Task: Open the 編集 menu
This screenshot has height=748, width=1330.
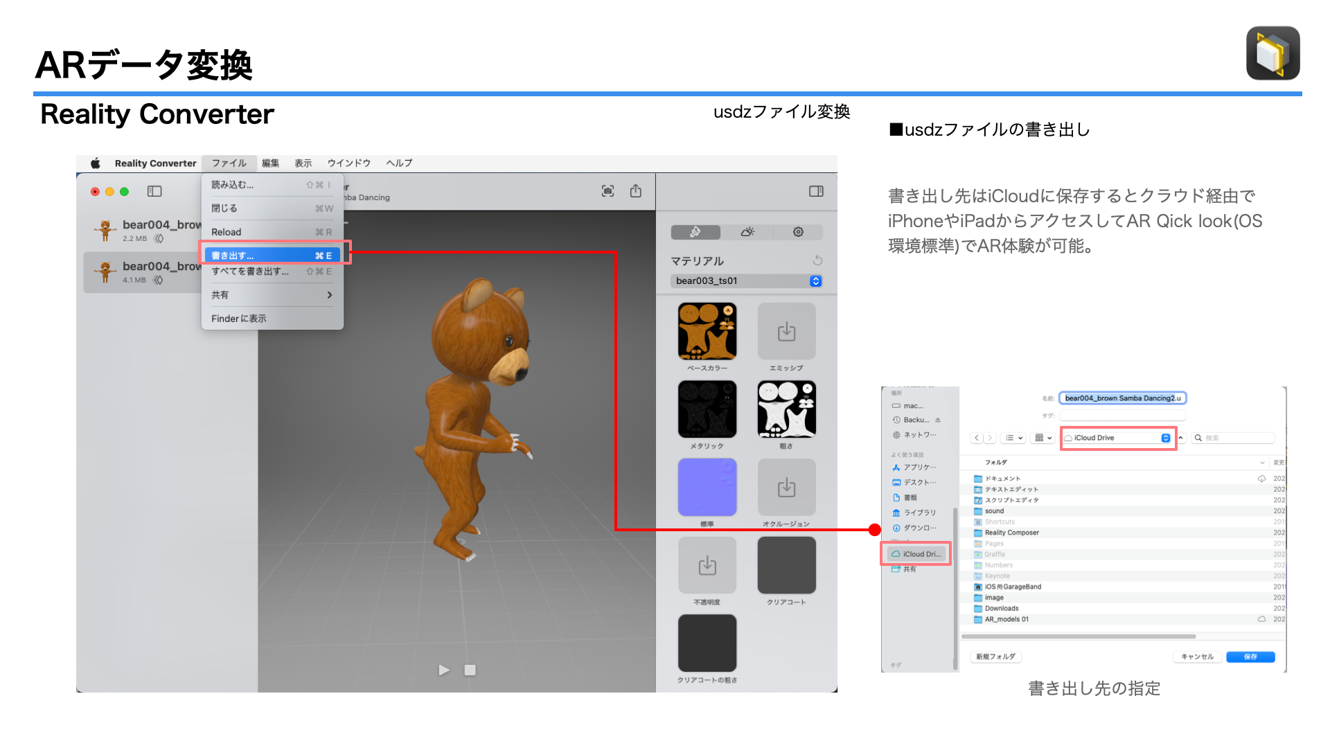Action: (x=270, y=163)
